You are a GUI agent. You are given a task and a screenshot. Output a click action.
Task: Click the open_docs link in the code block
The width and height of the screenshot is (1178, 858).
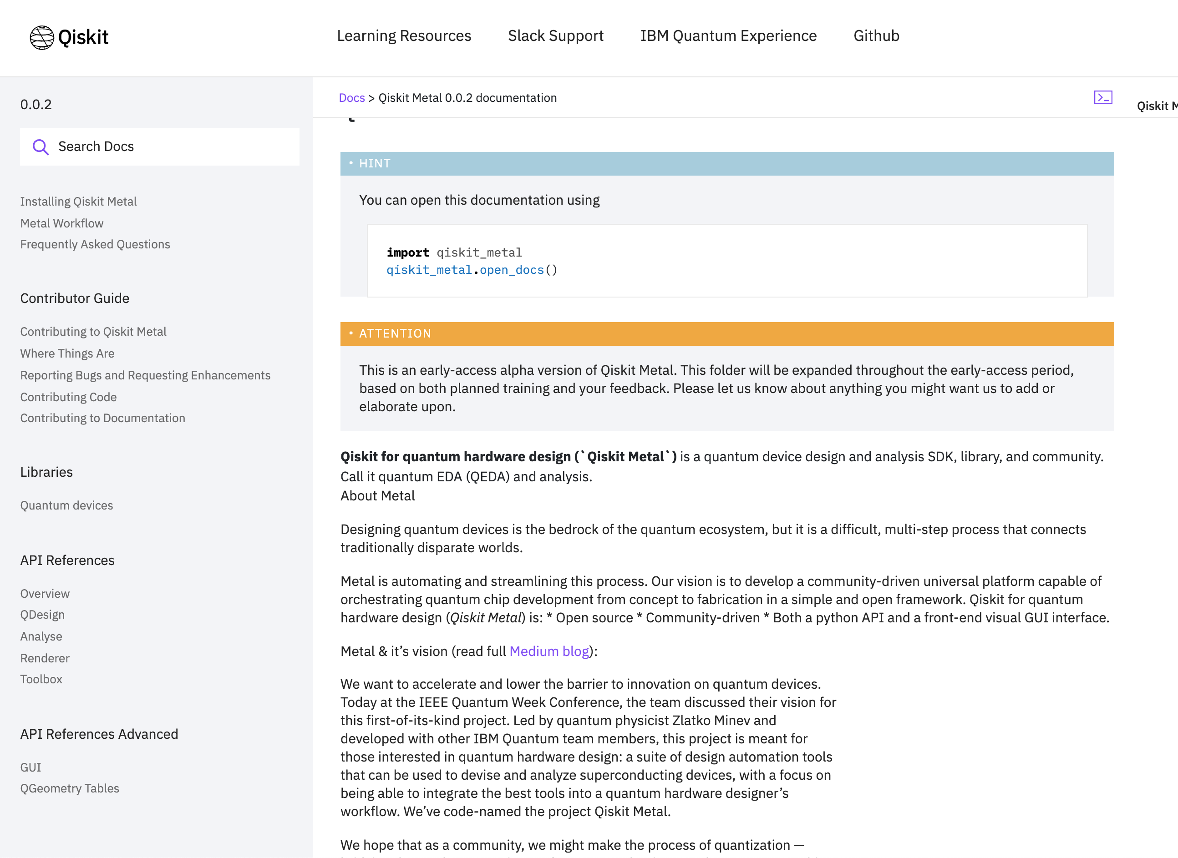511,270
